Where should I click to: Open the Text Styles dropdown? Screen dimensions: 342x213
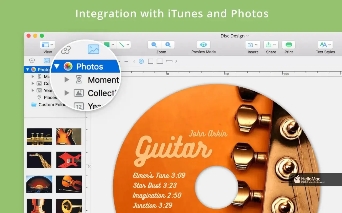click(x=325, y=45)
